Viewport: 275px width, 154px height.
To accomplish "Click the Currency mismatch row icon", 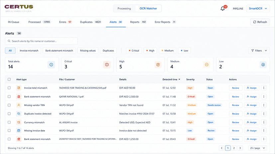I will click(x=19, y=122).
